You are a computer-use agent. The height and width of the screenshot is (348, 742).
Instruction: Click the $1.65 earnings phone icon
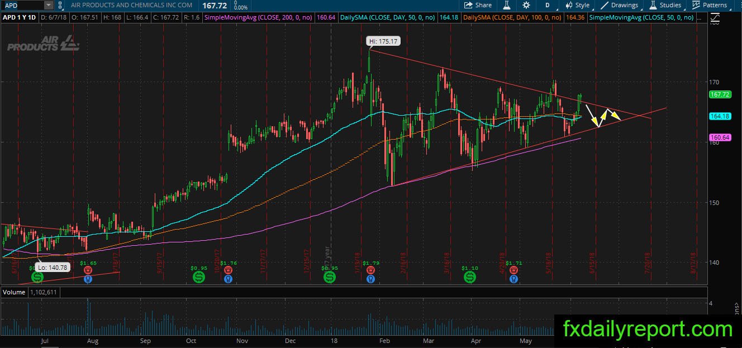88,269
